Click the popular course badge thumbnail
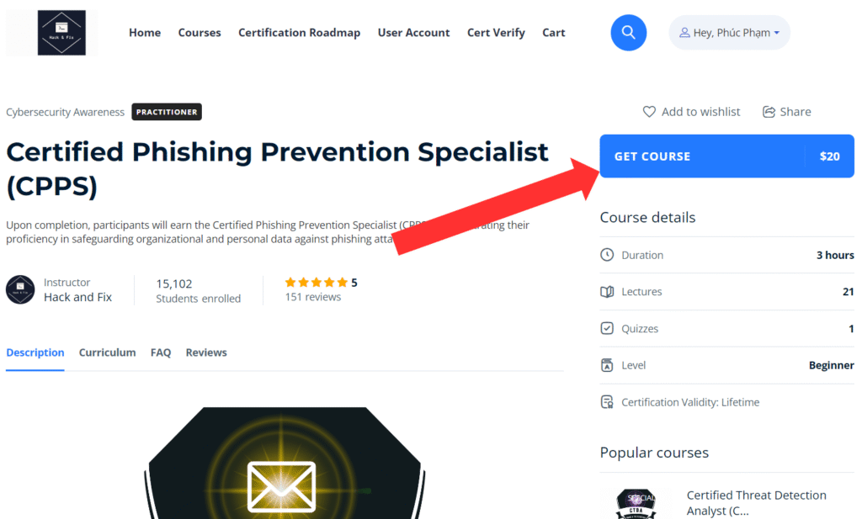862x519 pixels. [636, 504]
